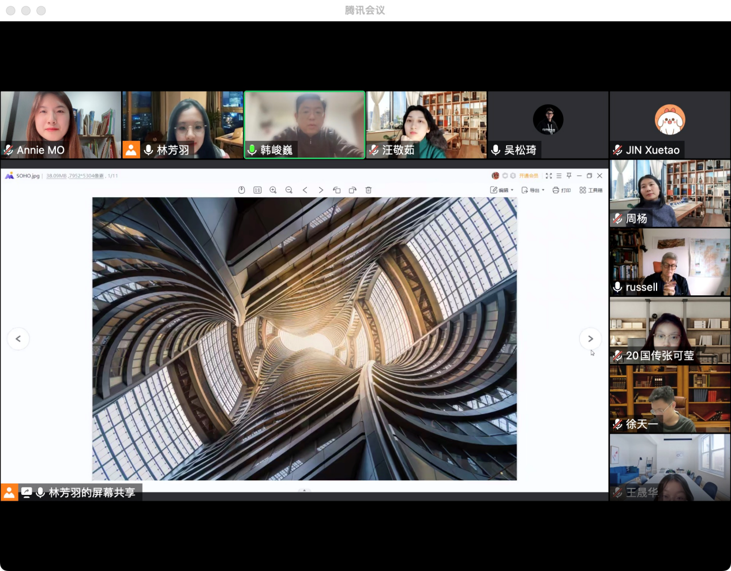This screenshot has width=731, height=571.
Task: Zoom out using the magnifier minus icon
Action: pyautogui.click(x=289, y=190)
